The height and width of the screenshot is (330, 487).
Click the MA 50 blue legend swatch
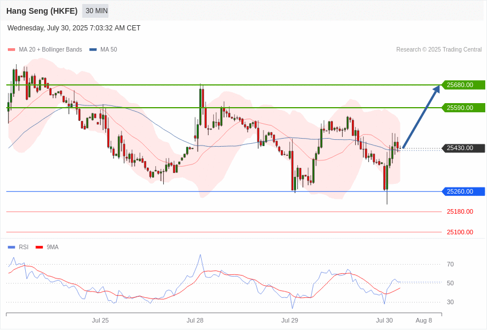tap(93, 50)
